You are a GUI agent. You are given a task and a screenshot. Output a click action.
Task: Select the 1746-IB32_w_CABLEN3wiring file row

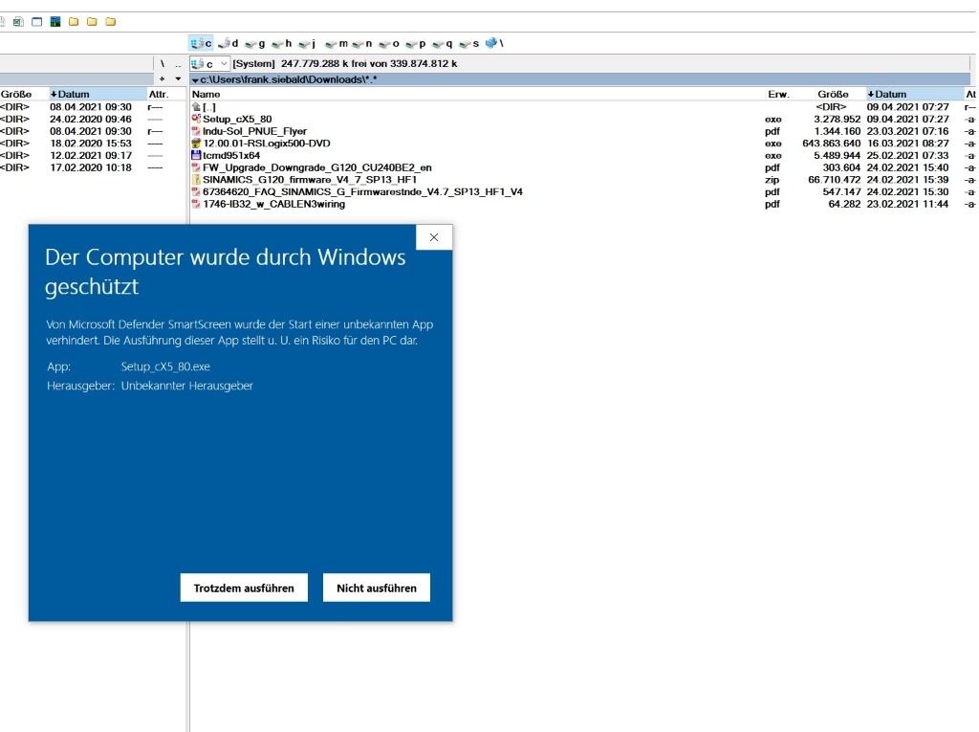point(268,204)
